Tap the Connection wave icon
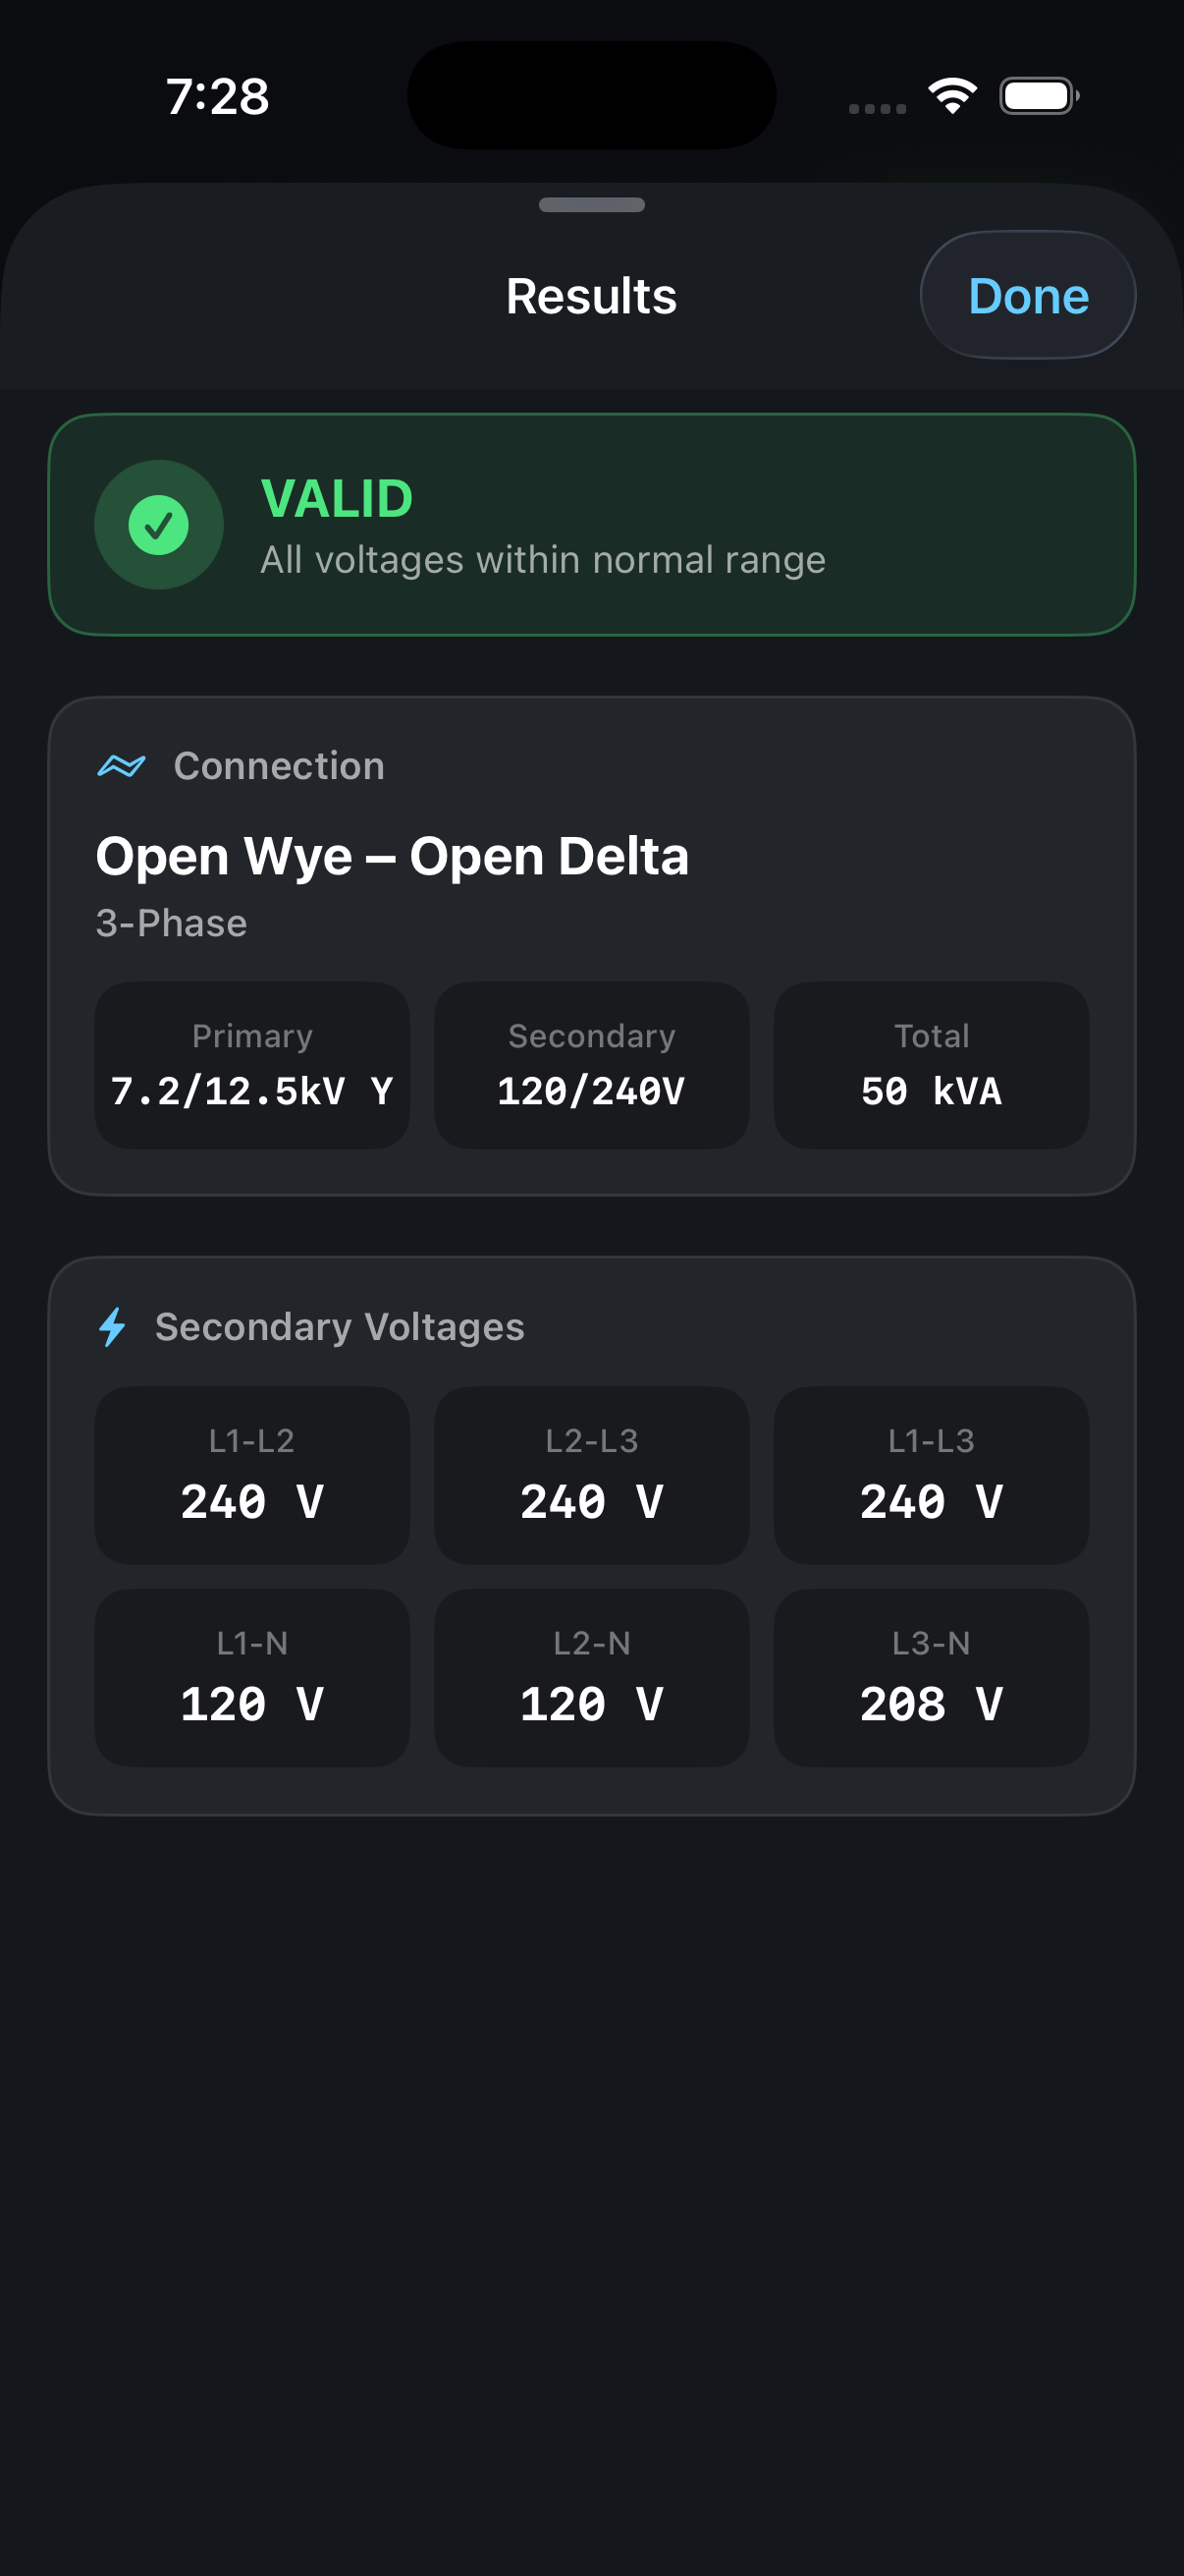 point(121,766)
